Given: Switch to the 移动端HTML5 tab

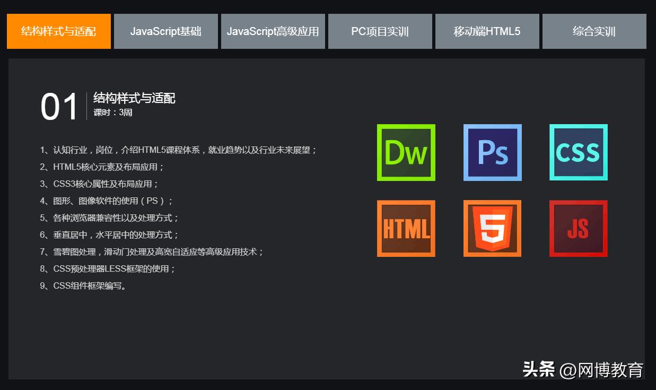Looking at the screenshot, I should click(487, 31).
